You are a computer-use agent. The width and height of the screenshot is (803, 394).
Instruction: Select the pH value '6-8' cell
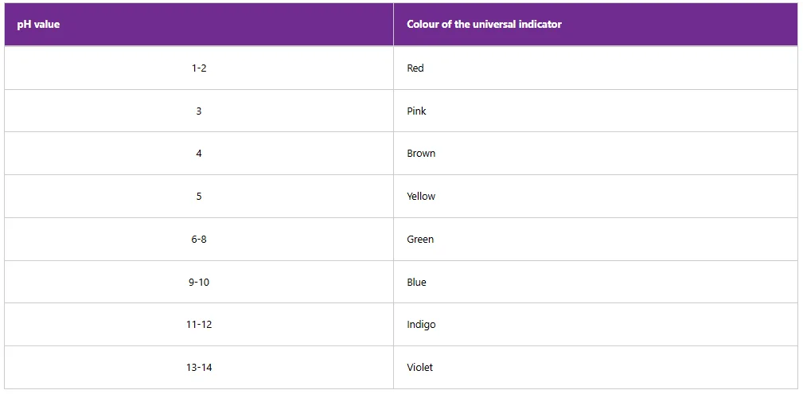pyautogui.click(x=199, y=240)
